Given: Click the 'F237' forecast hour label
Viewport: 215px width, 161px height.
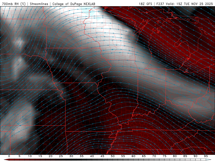Looking at the screenshot, I should (x=160, y=4).
